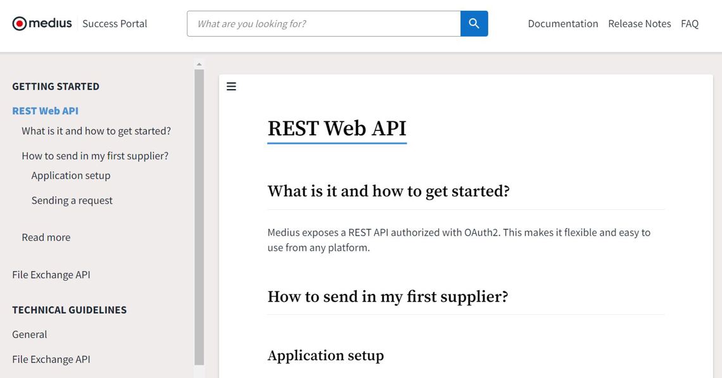Open File Exchange API under Getting Started

51,274
